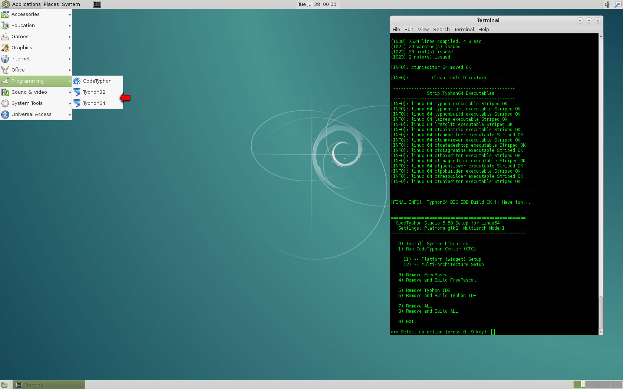This screenshot has height=389, width=623.
Task: Expand Games submenu arrow
Action: tap(70, 37)
